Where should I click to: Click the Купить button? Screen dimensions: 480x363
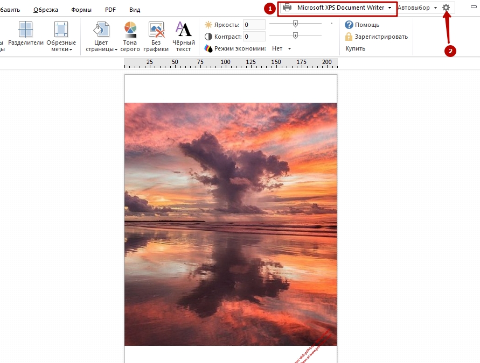click(x=356, y=48)
